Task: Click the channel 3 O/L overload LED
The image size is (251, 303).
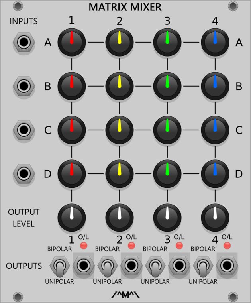Action: click(179, 246)
